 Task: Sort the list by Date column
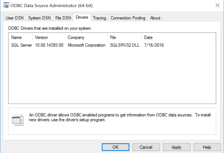coord(178,37)
